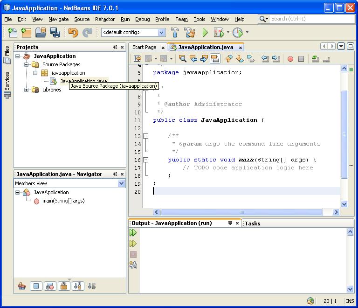Open the Source menu
358x308 pixels.
pos(82,19)
